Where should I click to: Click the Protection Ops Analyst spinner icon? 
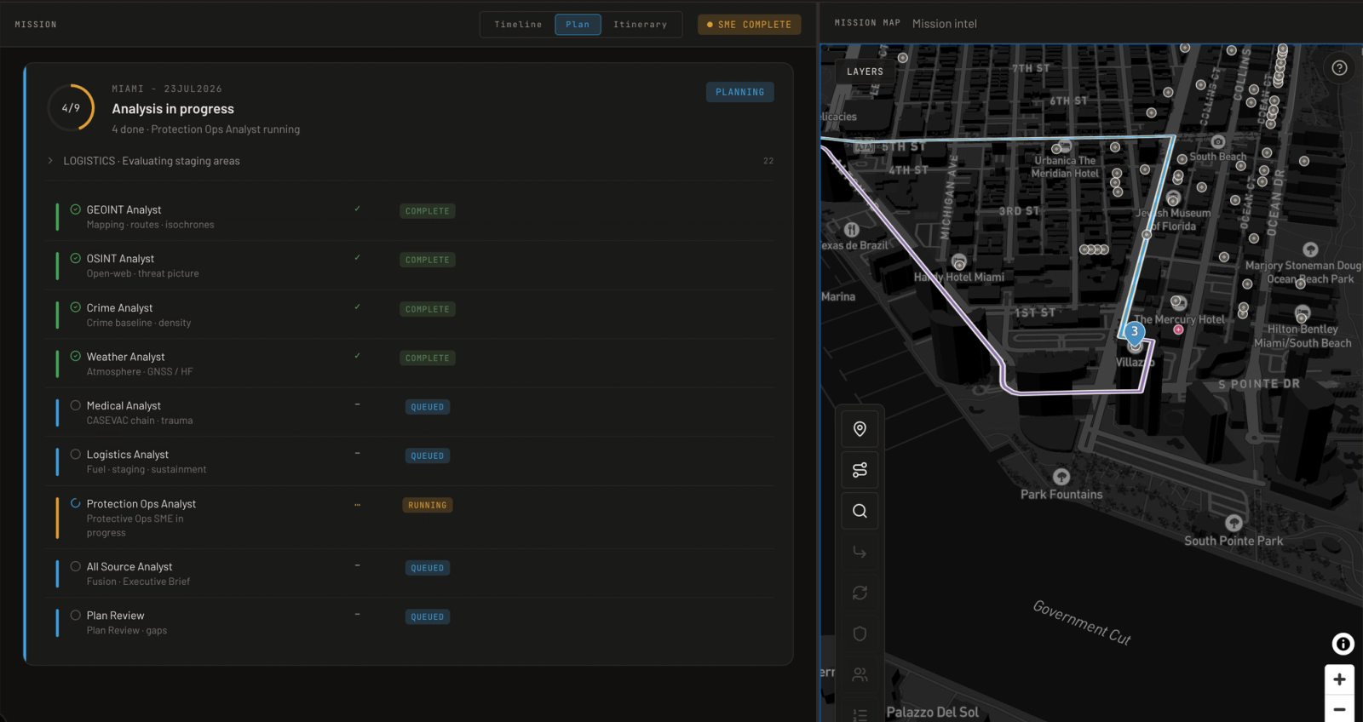coord(76,503)
